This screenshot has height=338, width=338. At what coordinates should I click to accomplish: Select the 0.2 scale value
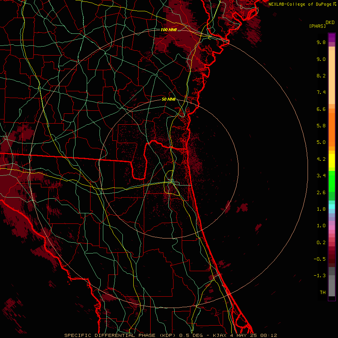click(x=321, y=243)
